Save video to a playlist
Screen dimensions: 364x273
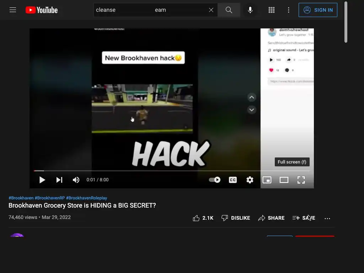click(304, 218)
